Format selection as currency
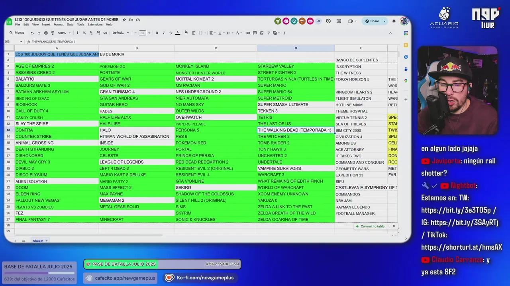Image resolution: width=510 pixels, height=286 pixels. [77, 33]
